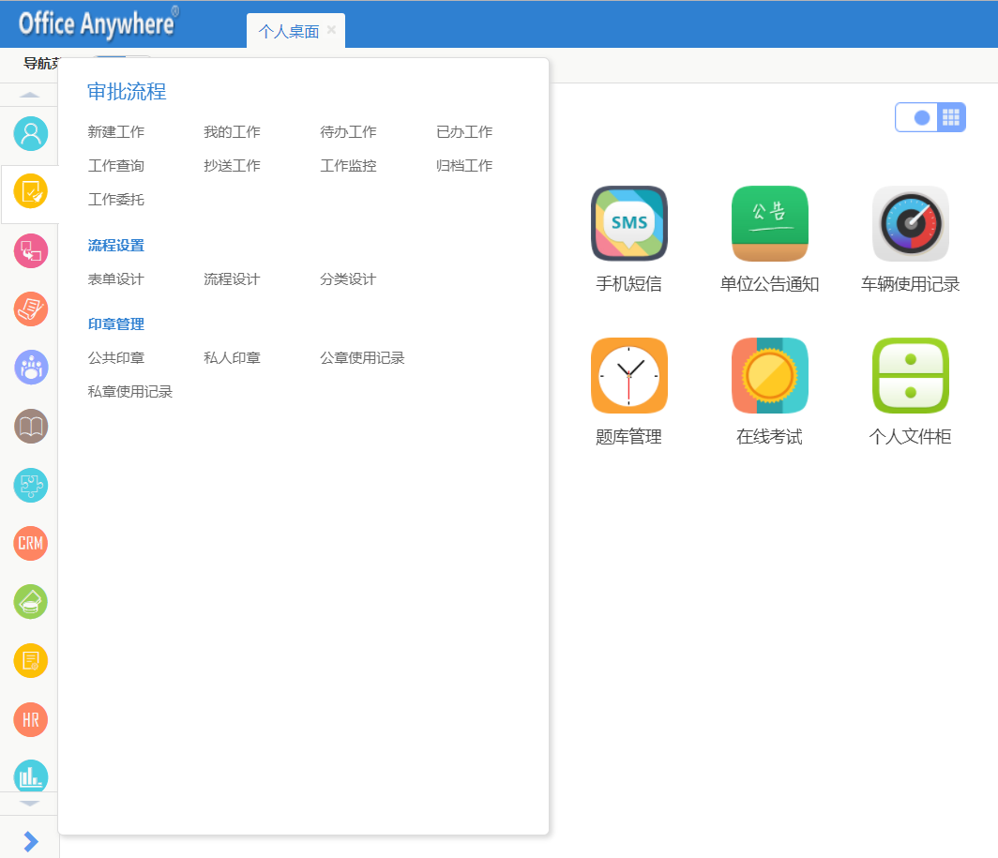
Task: Launch the 手机短信 SMS app icon
Action: pyautogui.click(x=628, y=223)
